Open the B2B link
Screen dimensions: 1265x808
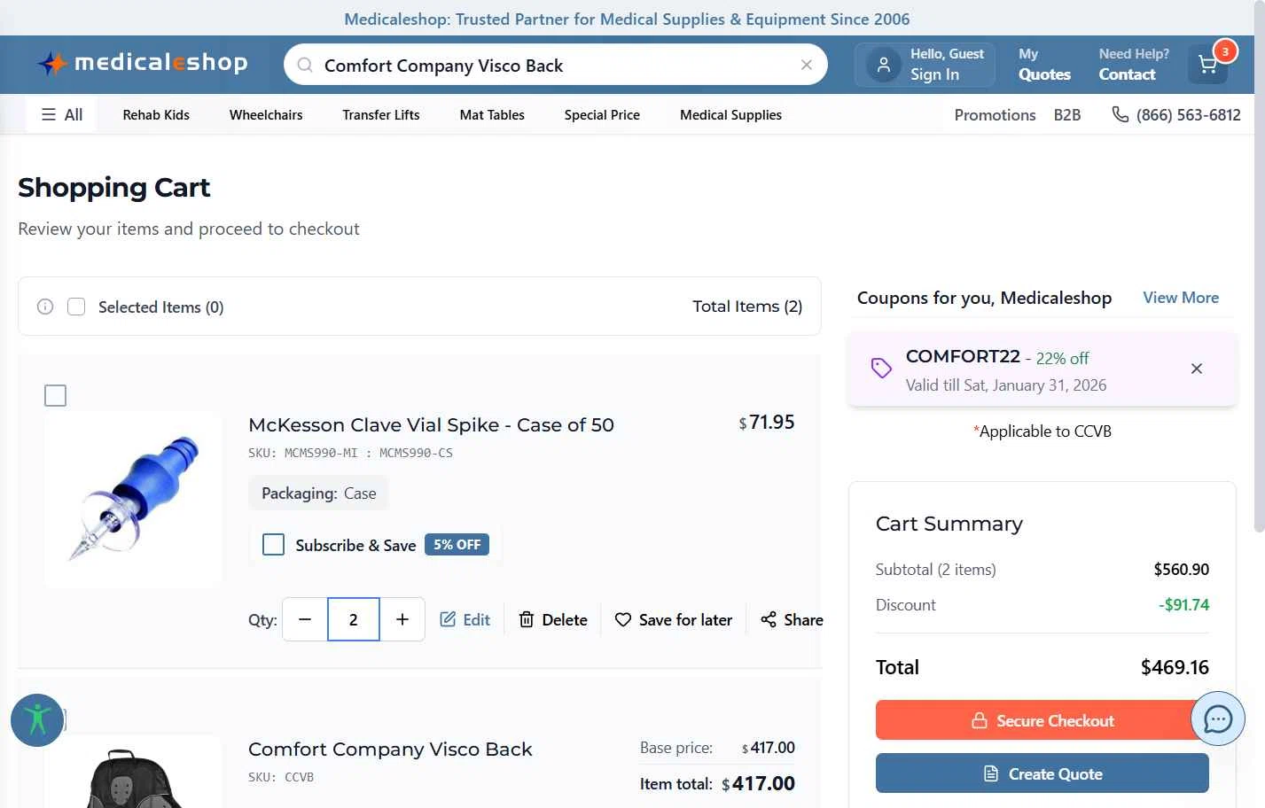[1067, 114]
